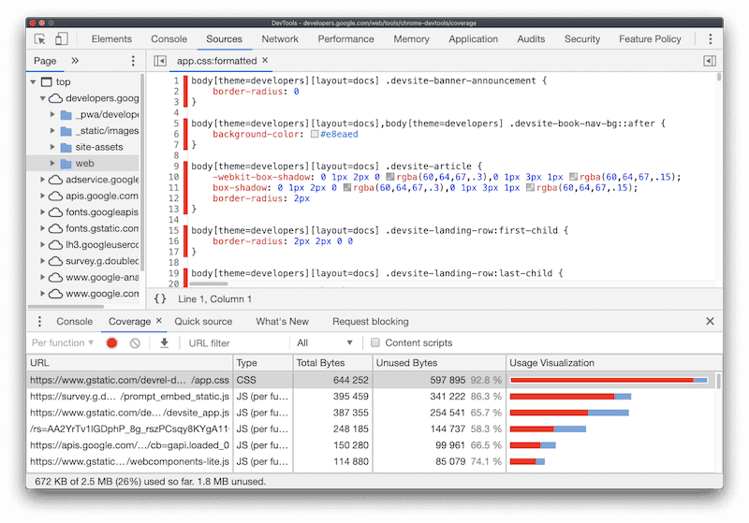Toggle the device toolbar icon
749x523 pixels.
(61, 39)
